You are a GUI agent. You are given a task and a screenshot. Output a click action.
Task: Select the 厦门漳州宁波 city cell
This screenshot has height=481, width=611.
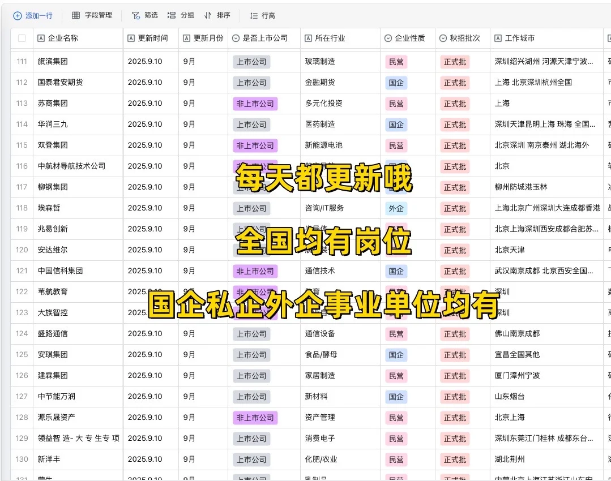(546, 376)
